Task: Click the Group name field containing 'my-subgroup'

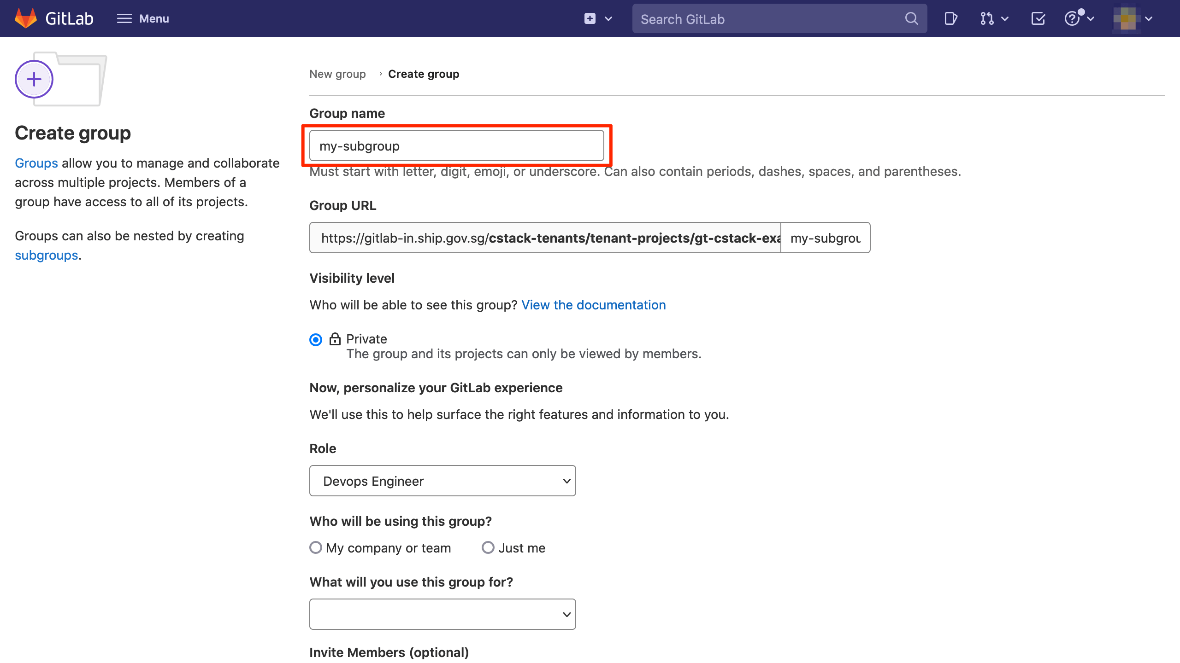Action: click(x=457, y=145)
